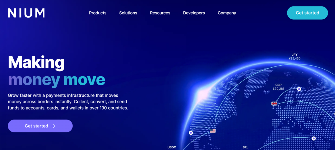Open the Company menu
Screen dimensions: 335x150
[x=227, y=13]
